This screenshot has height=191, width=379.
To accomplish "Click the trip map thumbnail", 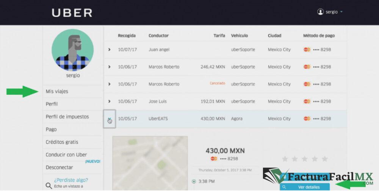I will click(x=150, y=163).
